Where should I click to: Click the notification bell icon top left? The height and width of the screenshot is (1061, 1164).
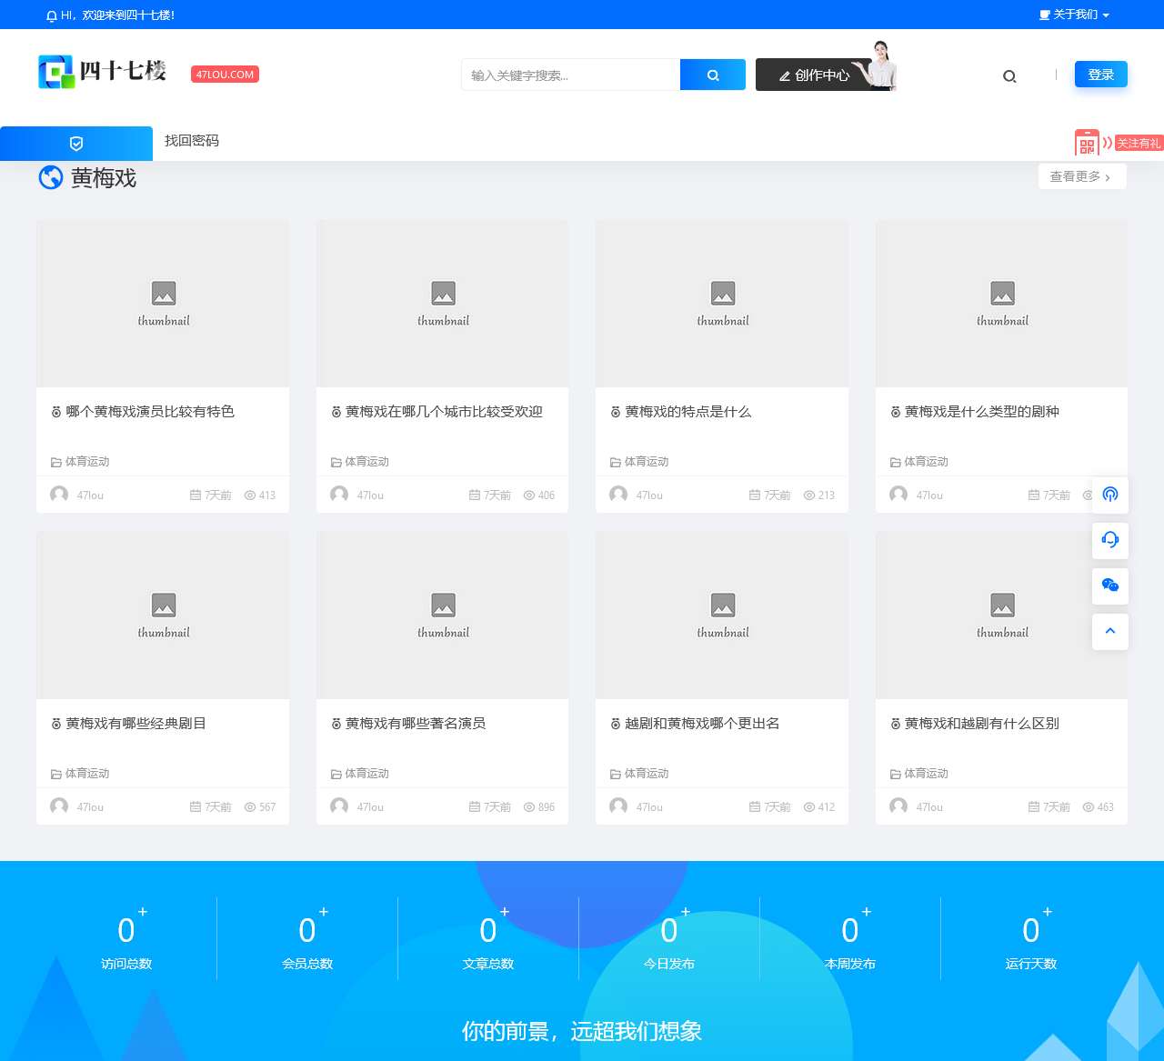tap(51, 15)
